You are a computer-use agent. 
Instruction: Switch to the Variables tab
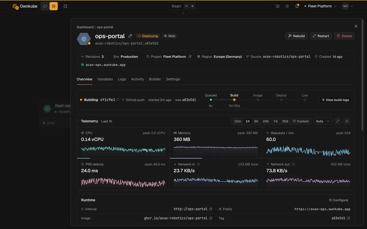105,79
